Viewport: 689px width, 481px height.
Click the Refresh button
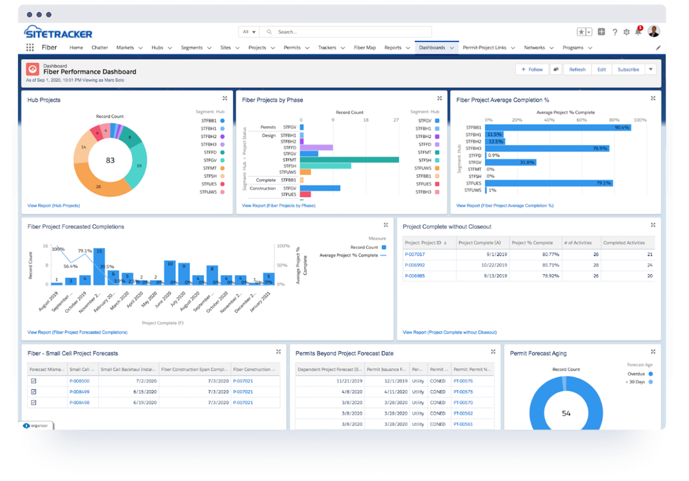point(578,69)
